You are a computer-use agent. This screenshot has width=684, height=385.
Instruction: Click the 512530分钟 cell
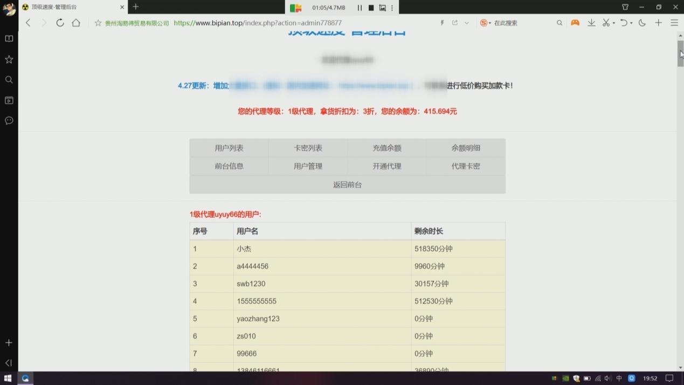tap(458, 301)
